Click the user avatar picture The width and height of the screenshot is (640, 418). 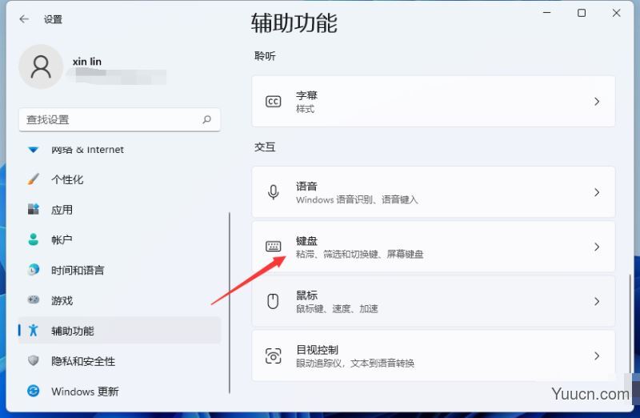(41, 66)
